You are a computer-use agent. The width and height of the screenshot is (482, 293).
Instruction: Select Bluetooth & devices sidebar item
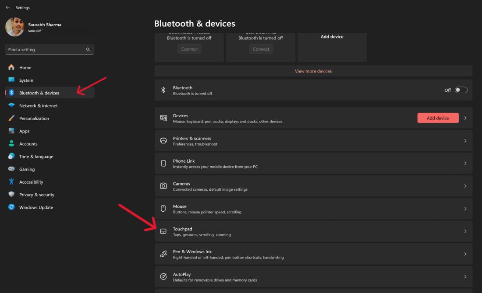point(49,93)
